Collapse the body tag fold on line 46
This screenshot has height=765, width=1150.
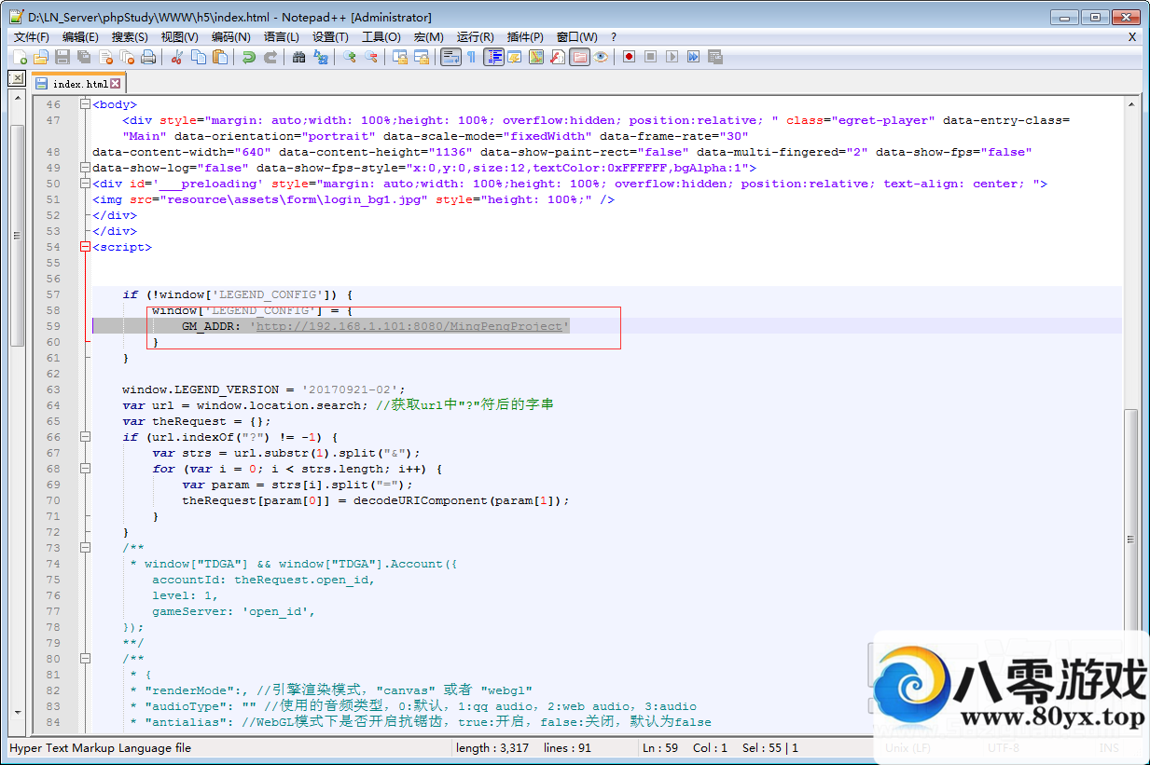[85, 104]
